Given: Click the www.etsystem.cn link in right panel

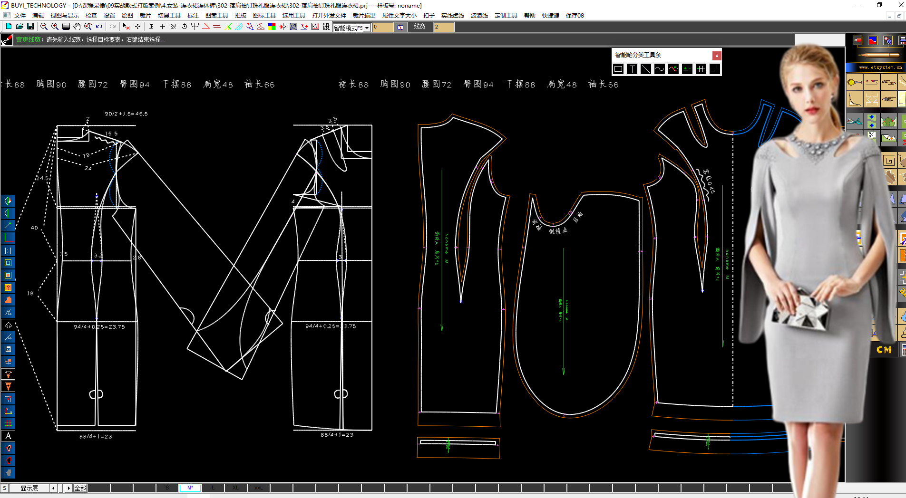Looking at the screenshot, I should click(x=880, y=67).
